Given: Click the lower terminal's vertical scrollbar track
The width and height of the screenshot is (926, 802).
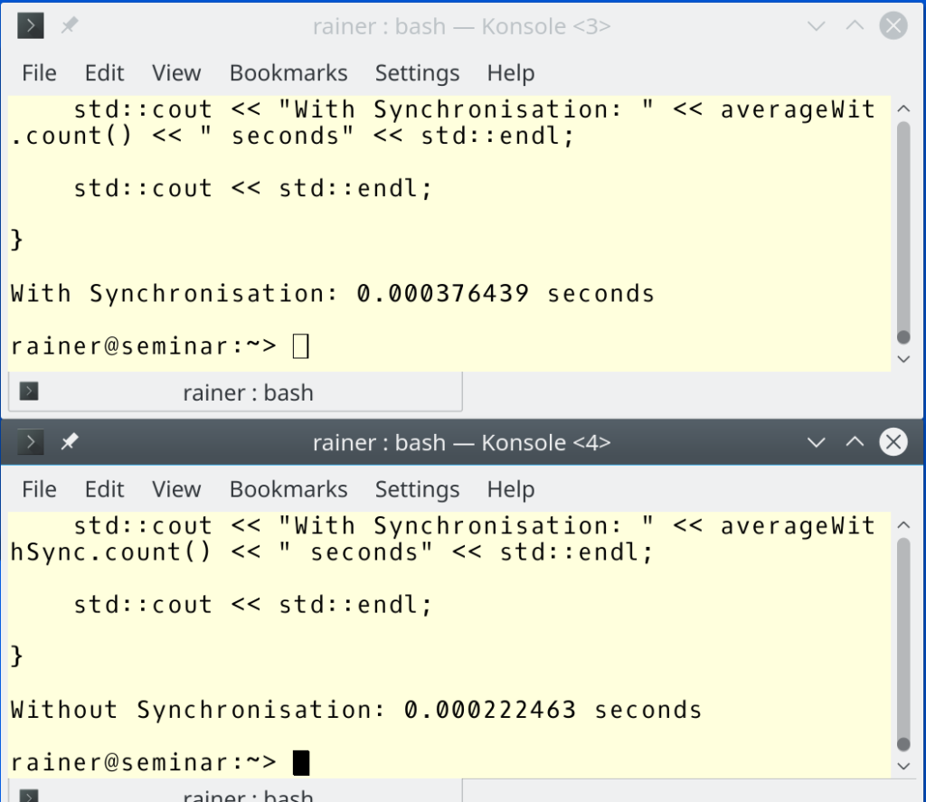Looking at the screenshot, I should (x=902, y=633).
